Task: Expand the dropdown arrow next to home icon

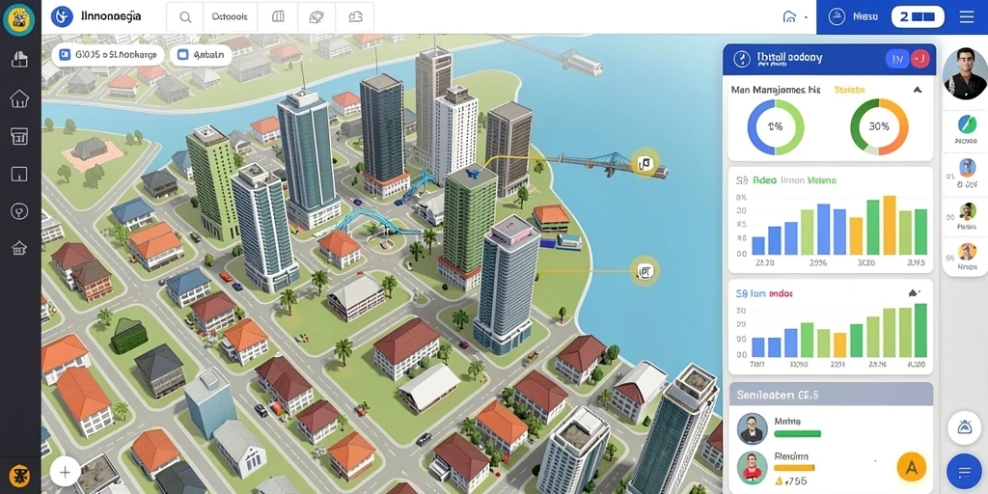Action: pyautogui.click(x=806, y=17)
